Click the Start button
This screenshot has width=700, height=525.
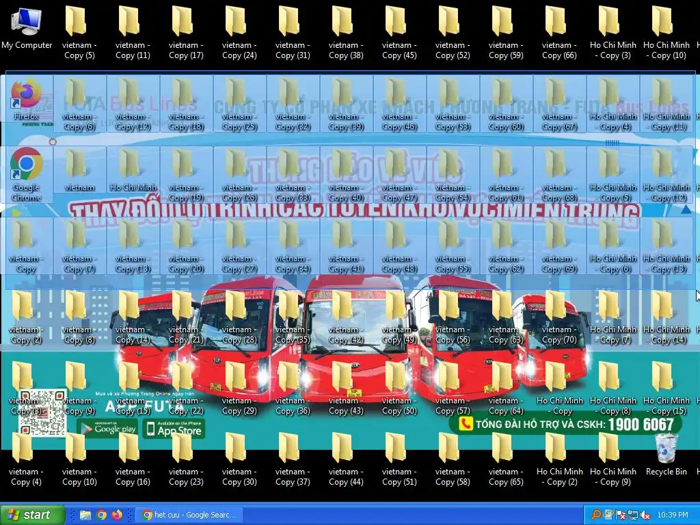32,515
